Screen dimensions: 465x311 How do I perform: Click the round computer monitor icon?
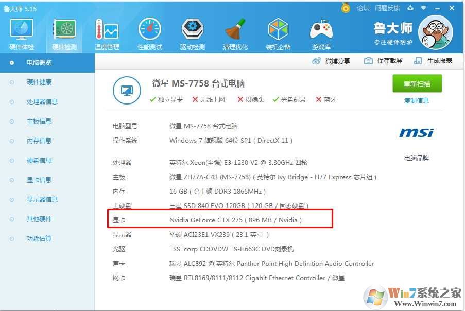pos(127,91)
